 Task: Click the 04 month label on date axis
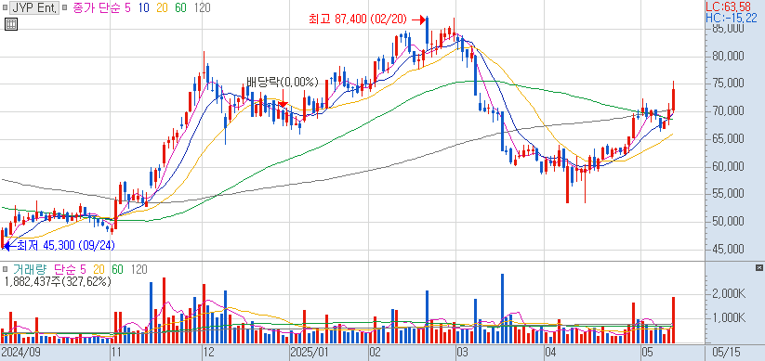tap(551, 352)
